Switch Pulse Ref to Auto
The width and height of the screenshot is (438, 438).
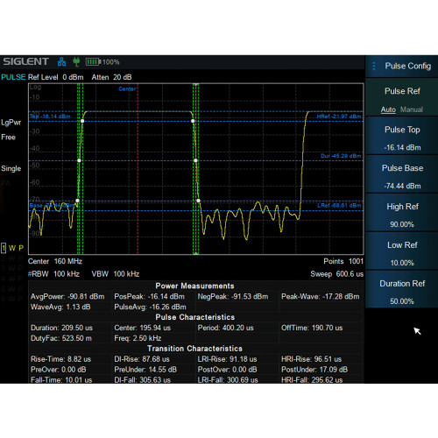tap(388, 109)
